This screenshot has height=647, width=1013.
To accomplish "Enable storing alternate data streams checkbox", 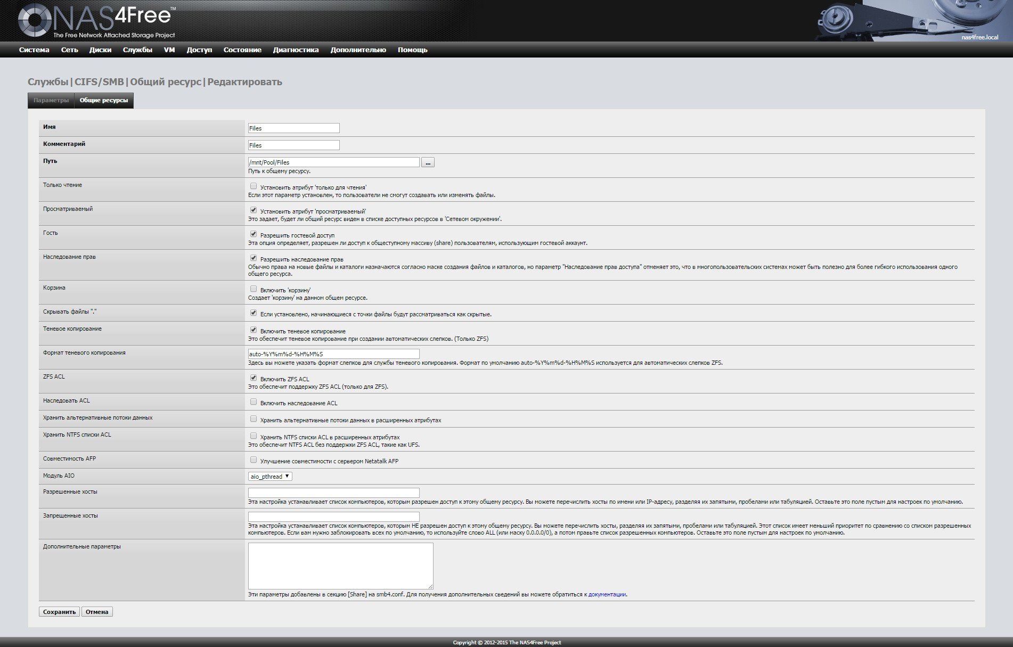I will 254,419.
